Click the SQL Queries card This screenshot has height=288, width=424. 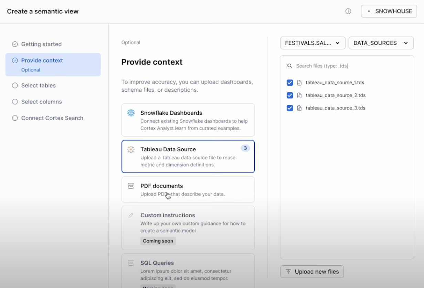(x=188, y=271)
